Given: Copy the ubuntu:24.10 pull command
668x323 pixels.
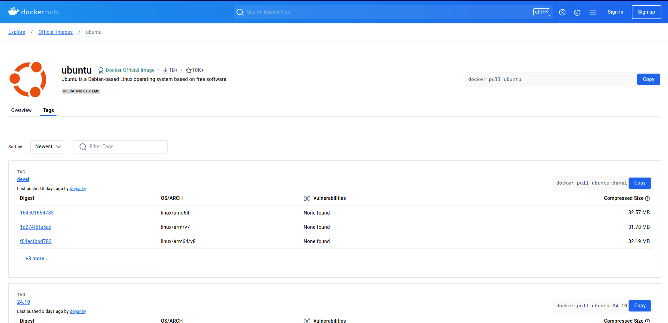Looking at the screenshot, I should (x=640, y=306).
